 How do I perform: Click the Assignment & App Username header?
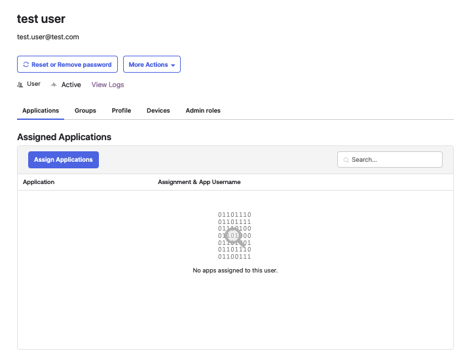click(199, 182)
